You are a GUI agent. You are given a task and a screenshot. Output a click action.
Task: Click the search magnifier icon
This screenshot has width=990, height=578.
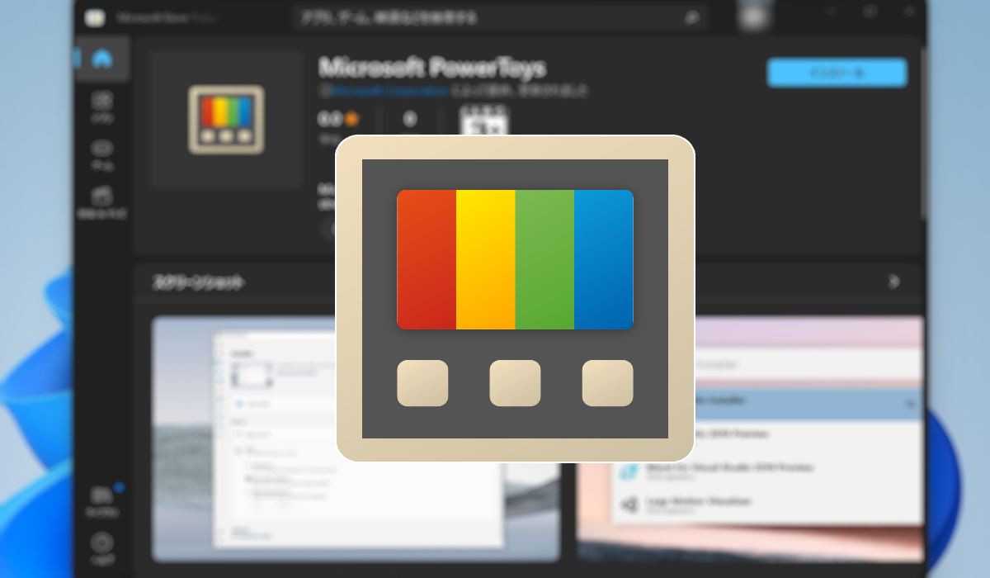pos(691,17)
